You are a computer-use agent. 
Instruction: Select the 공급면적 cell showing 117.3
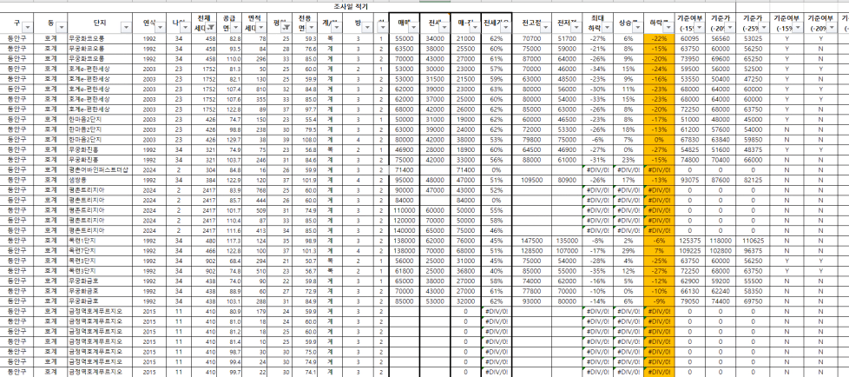(x=231, y=241)
